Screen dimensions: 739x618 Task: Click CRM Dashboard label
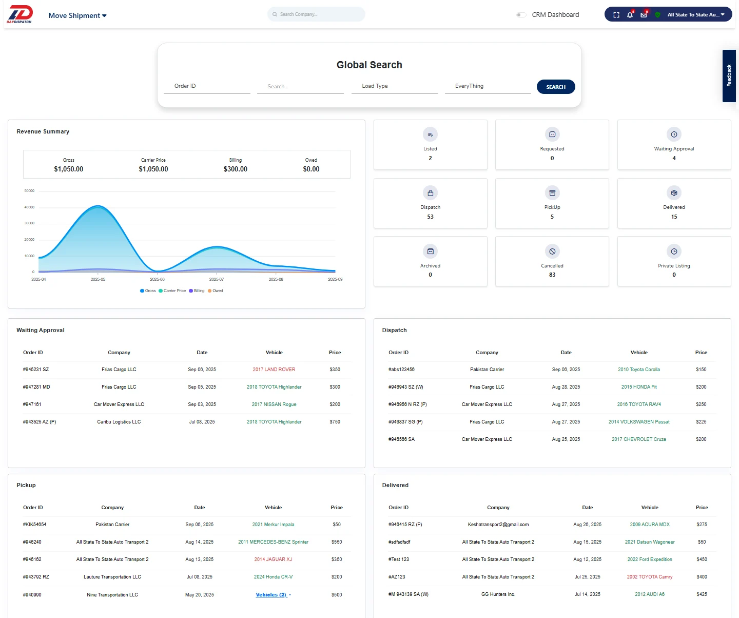[555, 15]
